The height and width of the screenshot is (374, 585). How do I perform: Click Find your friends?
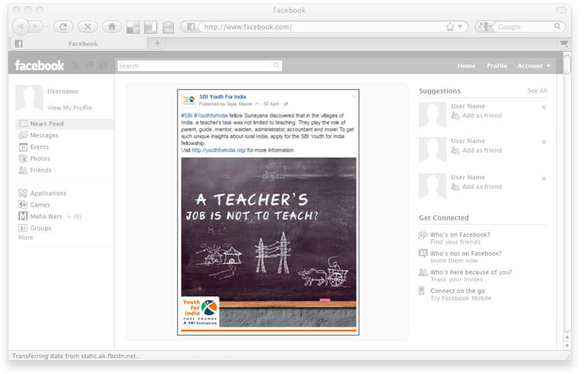455,241
